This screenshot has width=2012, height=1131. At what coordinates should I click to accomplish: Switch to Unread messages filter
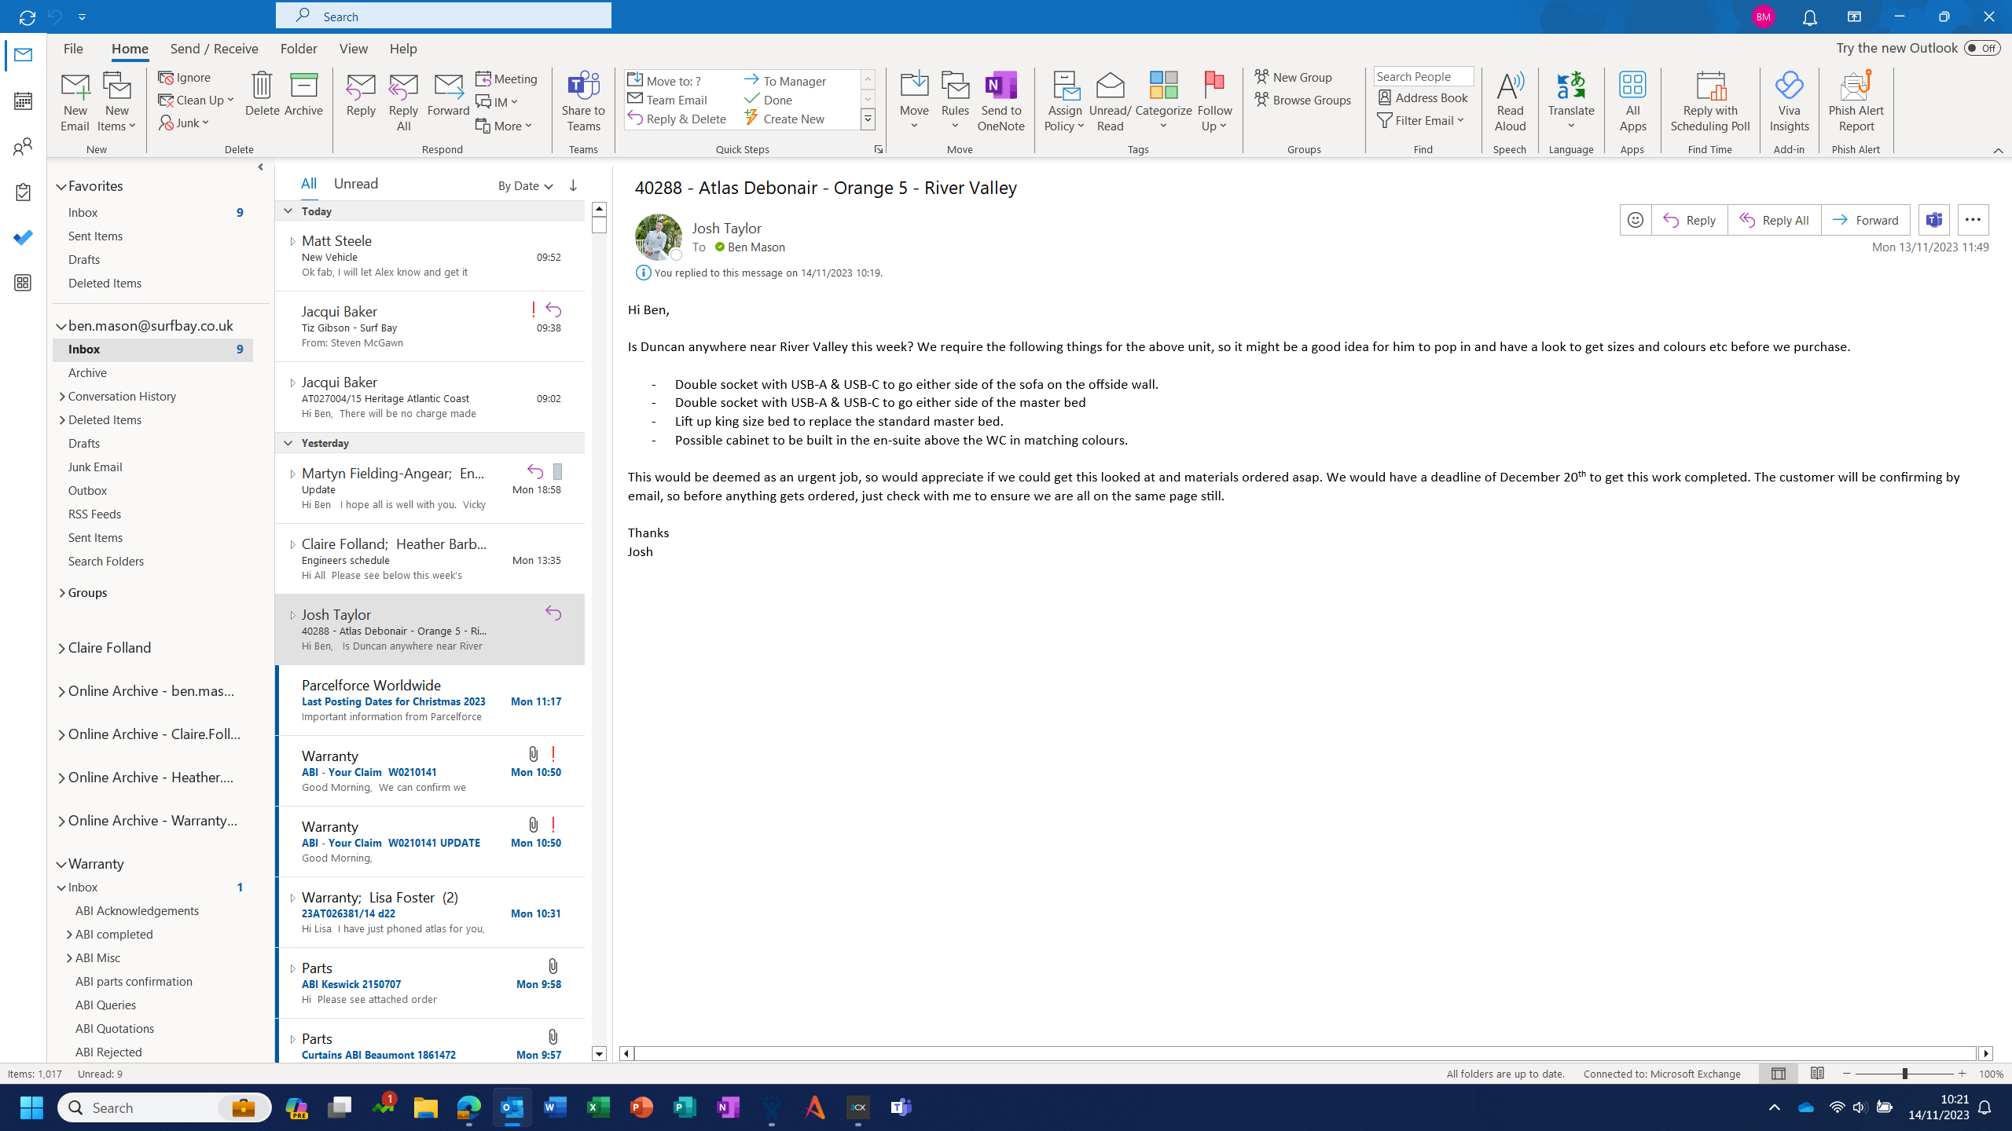point(355,184)
